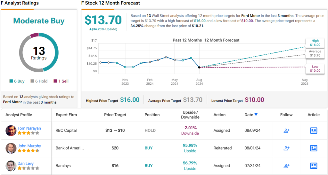Screen dimensions: 328x175
Task: Follow analyst Tom Narayan
Action: (x=286, y=131)
